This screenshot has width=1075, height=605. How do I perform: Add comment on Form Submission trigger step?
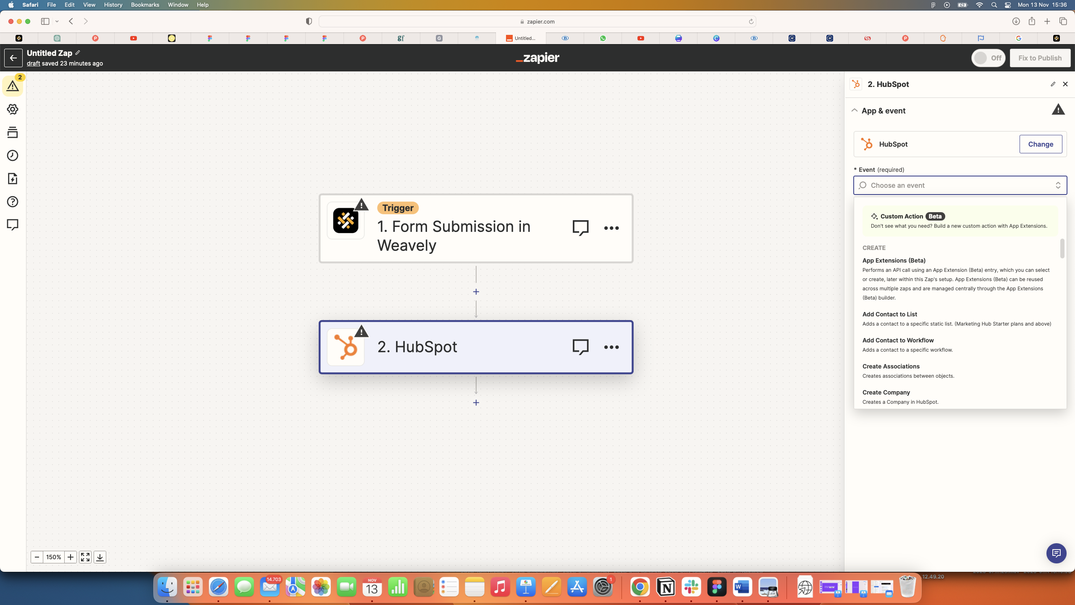point(581,228)
